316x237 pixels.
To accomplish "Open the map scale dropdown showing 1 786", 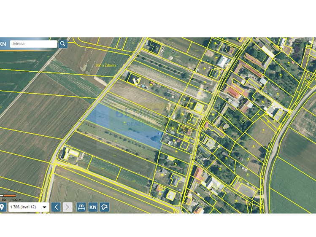I will tap(29, 207).
